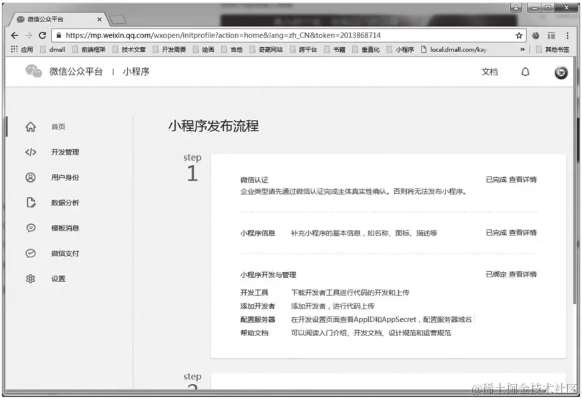
Task: Open the 文档 documentation link
Action: pyautogui.click(x=489, y=72)
